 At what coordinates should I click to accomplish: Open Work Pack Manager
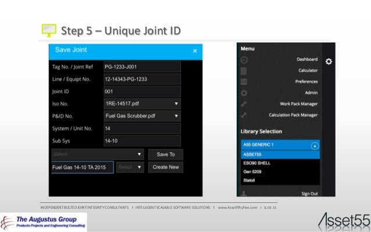(298, 104)
